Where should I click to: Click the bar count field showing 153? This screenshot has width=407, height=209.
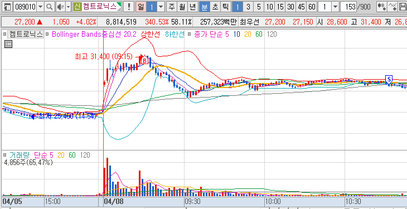coord(349,7)
